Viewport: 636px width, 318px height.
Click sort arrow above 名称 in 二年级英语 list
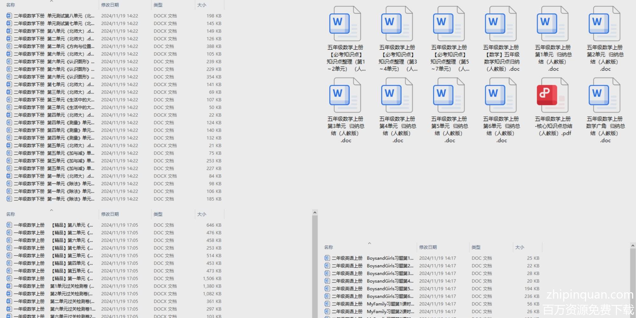(370, 243)
